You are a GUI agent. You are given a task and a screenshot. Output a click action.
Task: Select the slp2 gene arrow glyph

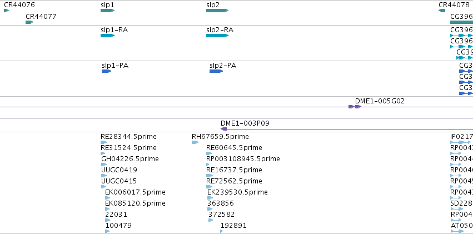217,11
